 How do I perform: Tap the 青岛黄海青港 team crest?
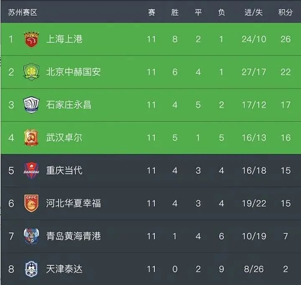31,236
